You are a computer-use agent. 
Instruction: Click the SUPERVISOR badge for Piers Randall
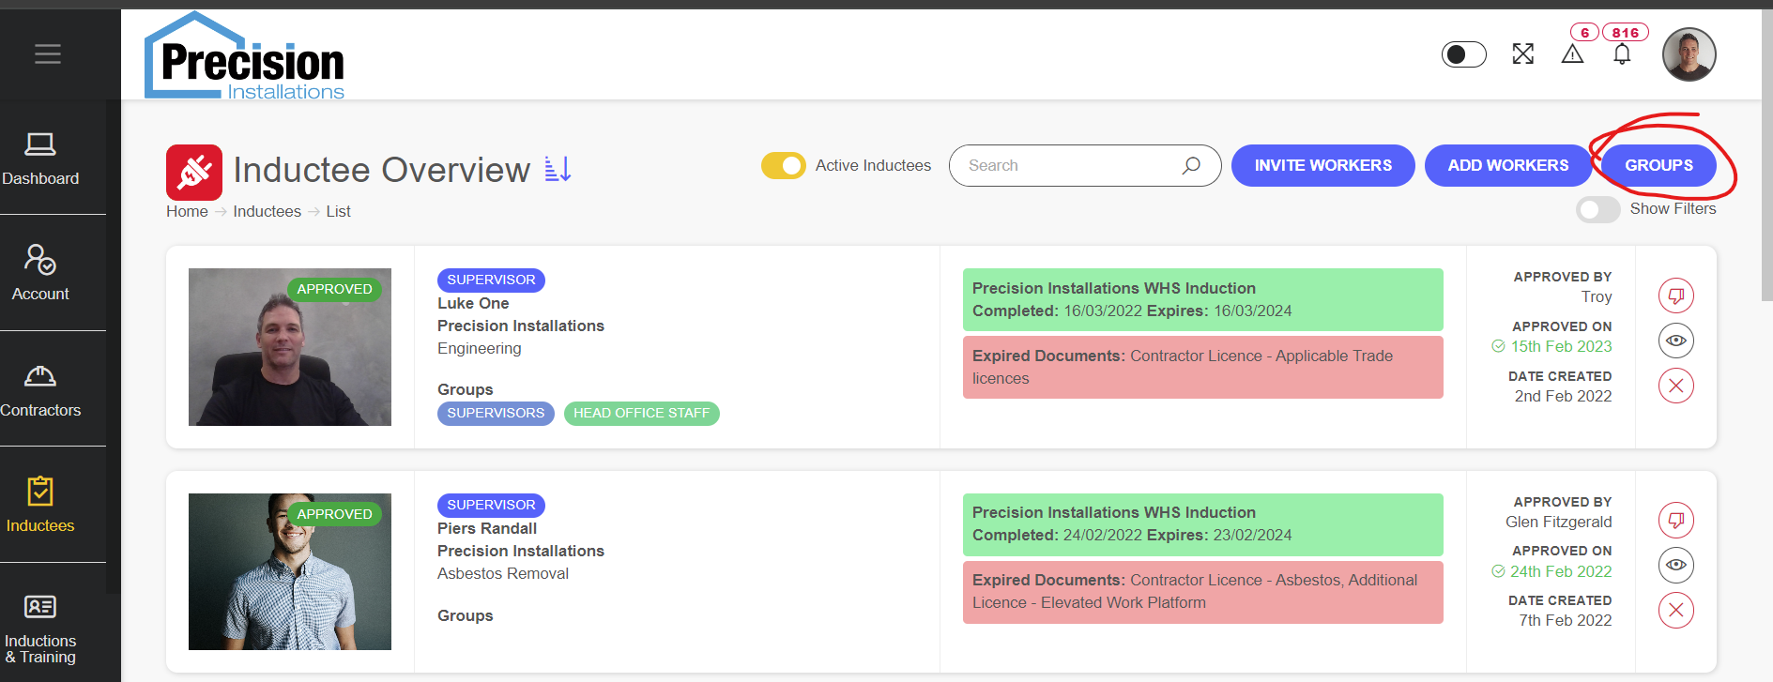pyautogui.click(x=491, y=505)
